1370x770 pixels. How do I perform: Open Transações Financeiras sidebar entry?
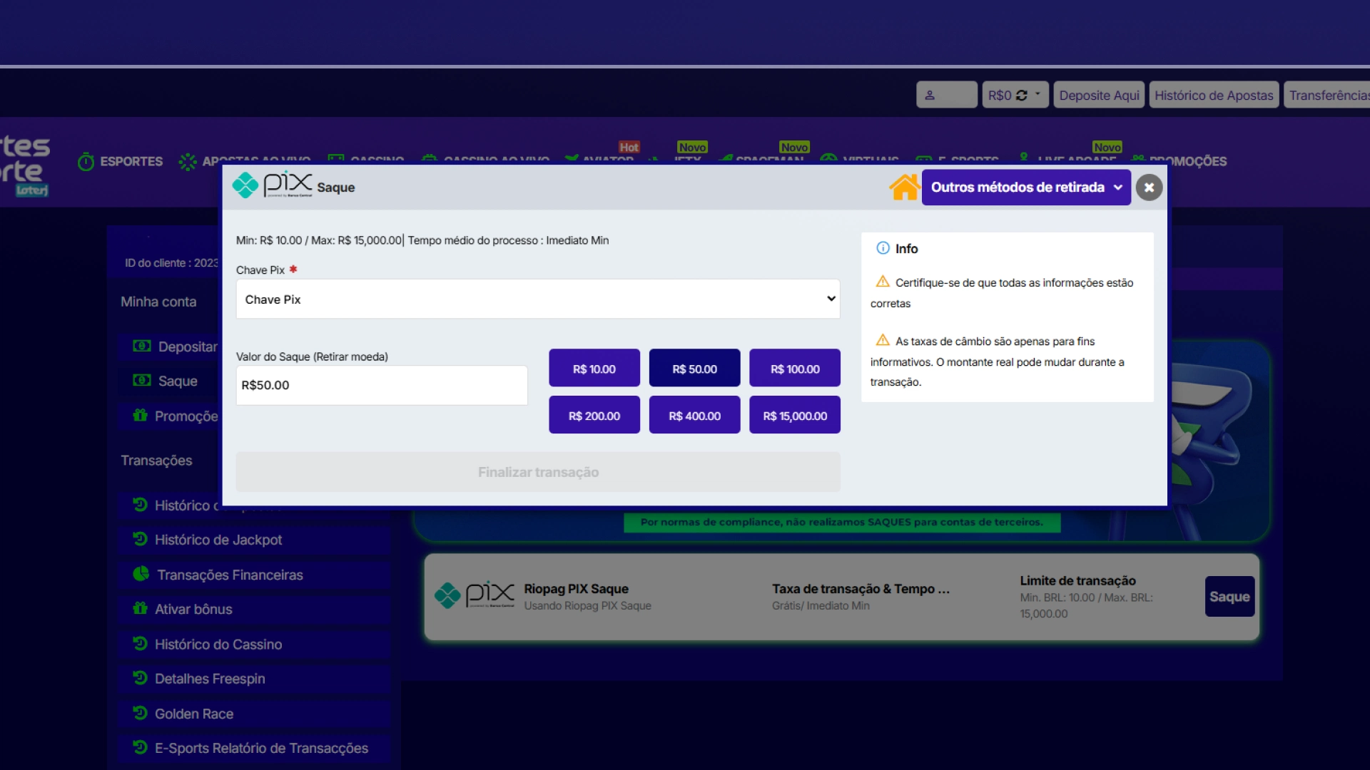254,575
